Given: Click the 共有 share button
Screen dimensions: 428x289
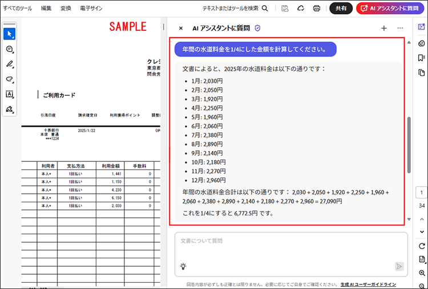Looking at the screenshot, I should pyautogui.click(x=341, y=8).
